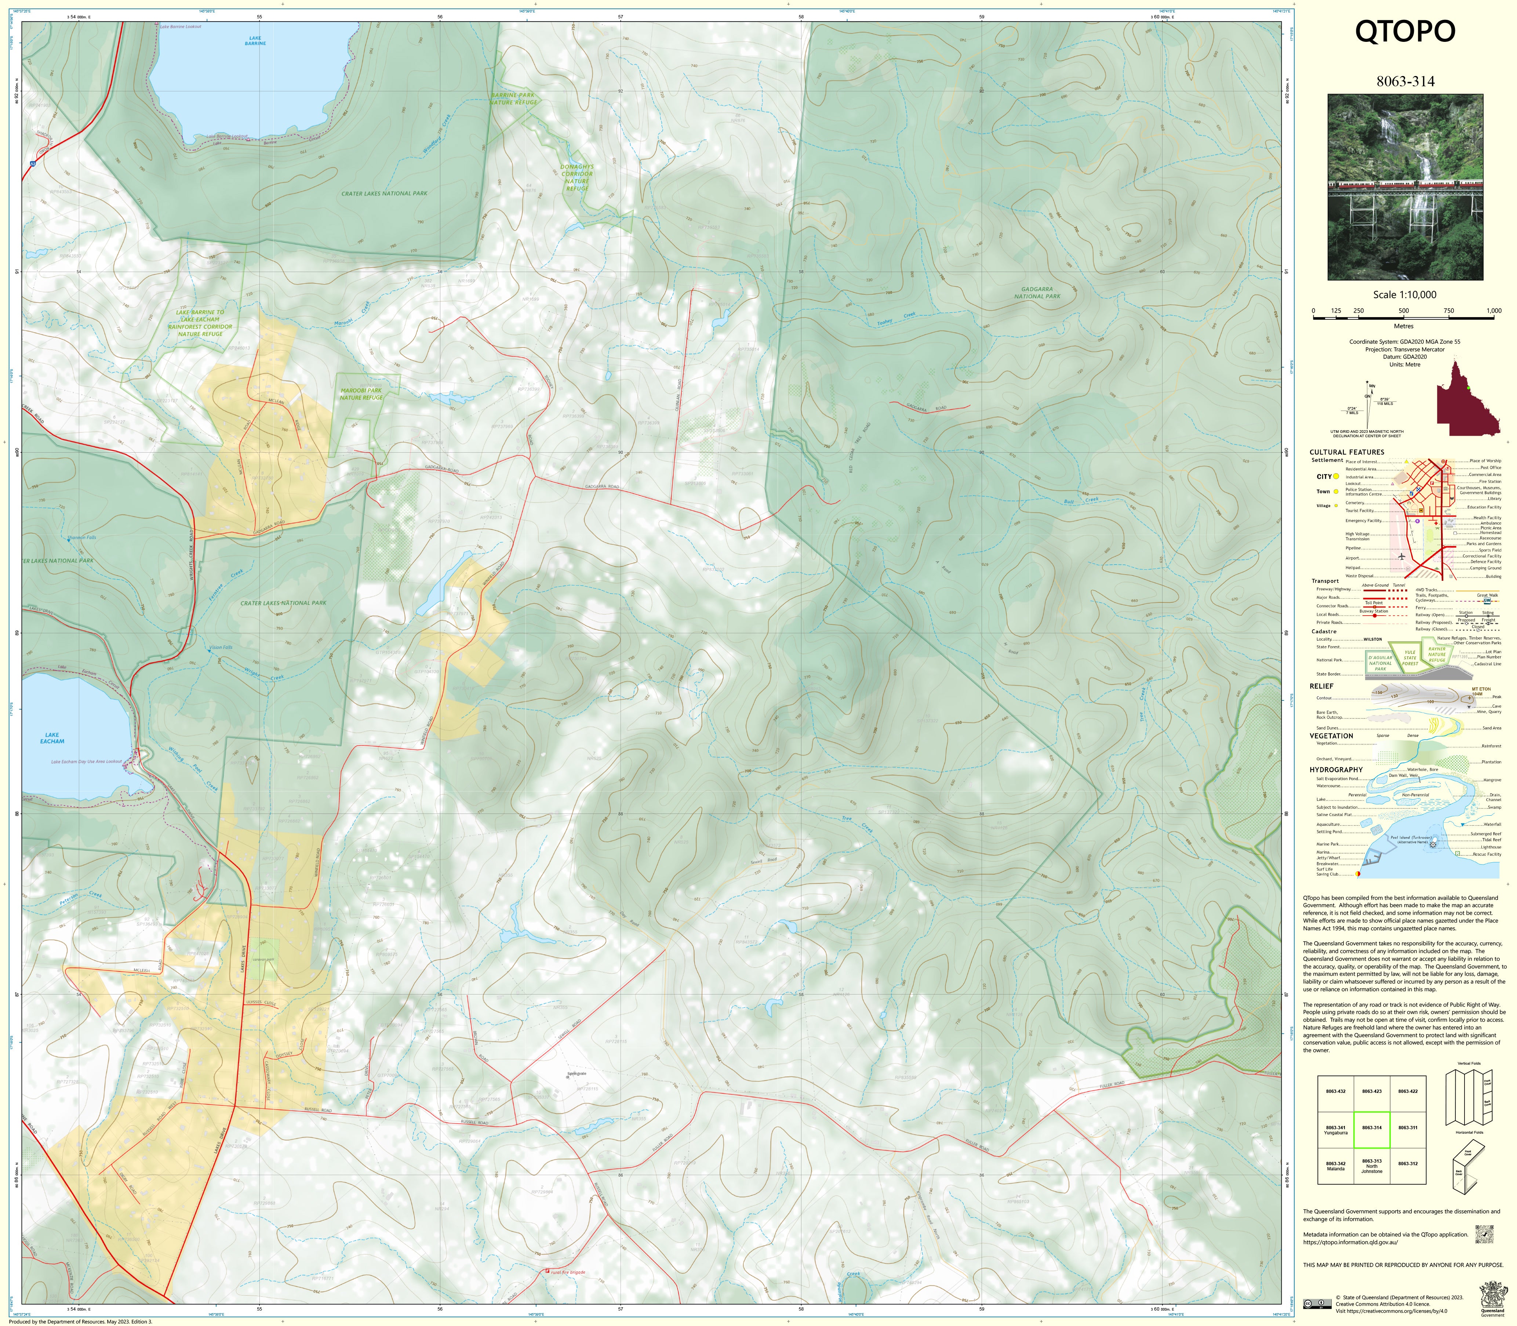Click the Creative Commons BY licence badge
This screenshot has height=1326, width=1517.
tap(1317, 1303)
